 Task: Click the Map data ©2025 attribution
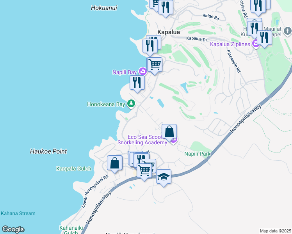276,231
